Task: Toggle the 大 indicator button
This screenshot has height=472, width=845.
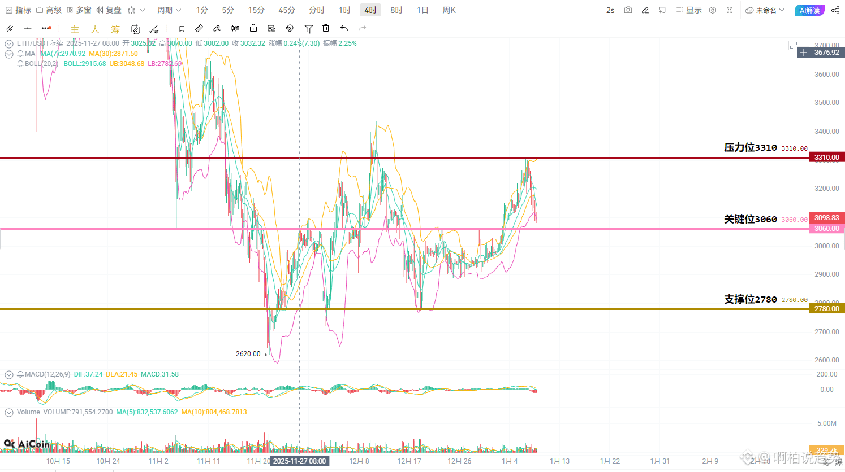Action: coord(95,29)
